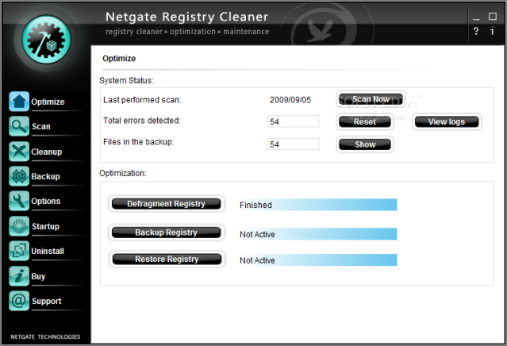Open the about info 'i' icon
The width and height of the screenshot is (507, 346).
492,31
